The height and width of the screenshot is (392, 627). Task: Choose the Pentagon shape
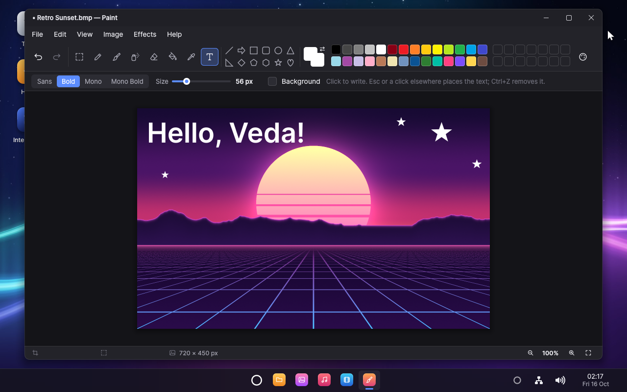pyautogui.click(x=254, y=63)
